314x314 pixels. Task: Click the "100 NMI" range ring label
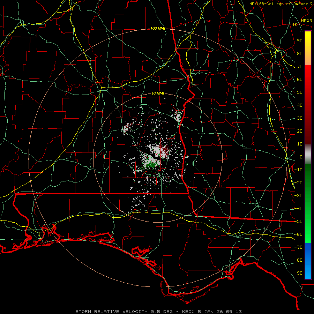[x=158, y=29]
